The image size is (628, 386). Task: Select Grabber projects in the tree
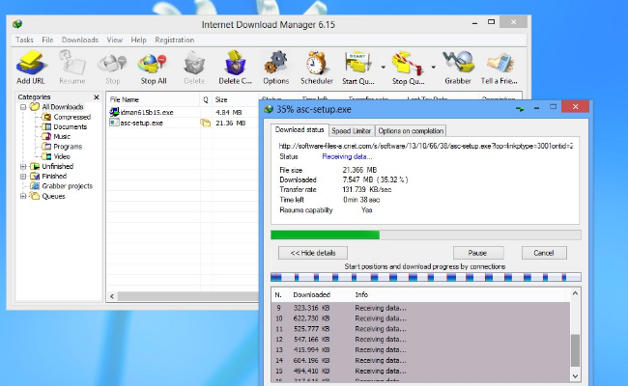point(67,186)
